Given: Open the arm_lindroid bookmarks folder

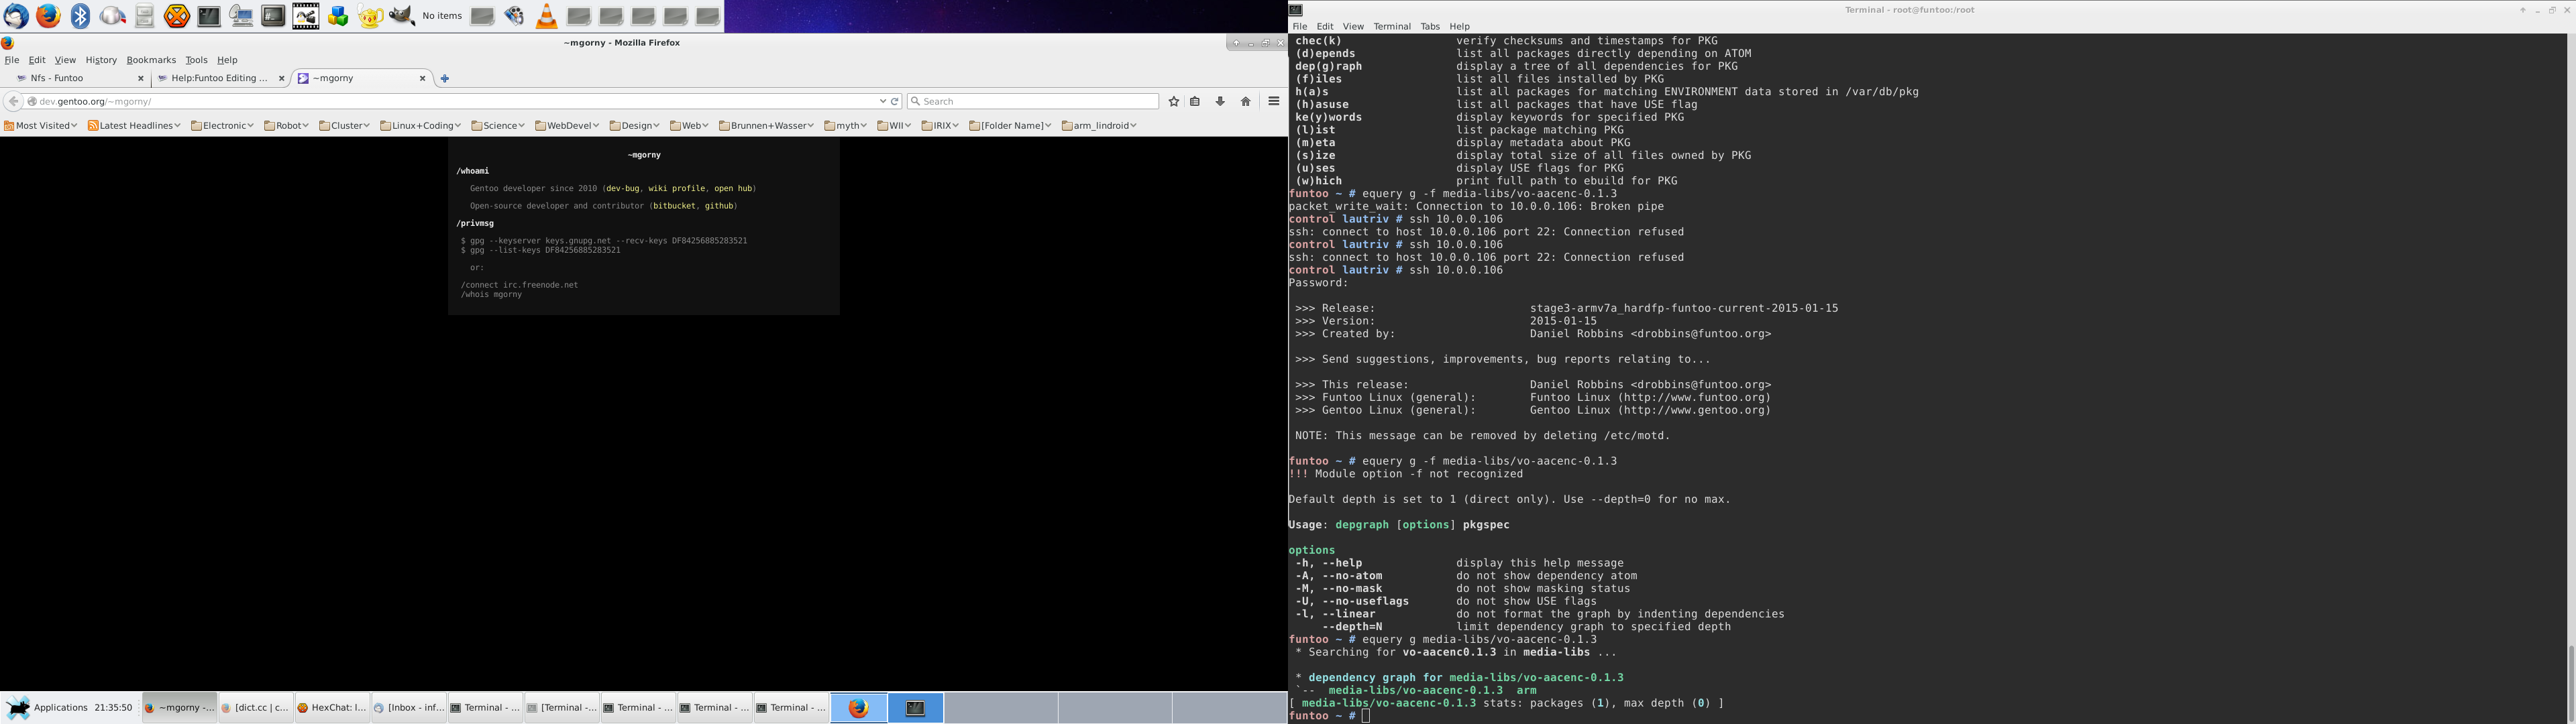Looking at the screenshot, I should click(1099, 126).
